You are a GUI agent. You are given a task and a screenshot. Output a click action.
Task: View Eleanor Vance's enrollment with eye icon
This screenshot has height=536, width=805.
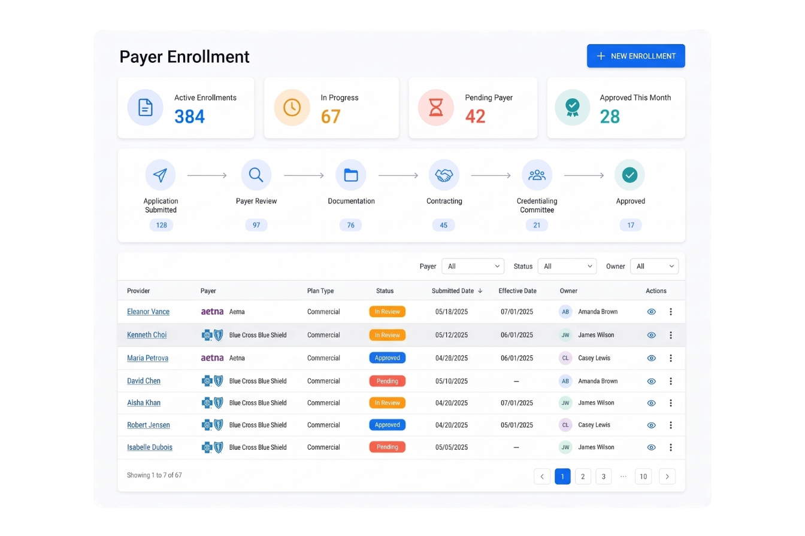pos(652,312)
